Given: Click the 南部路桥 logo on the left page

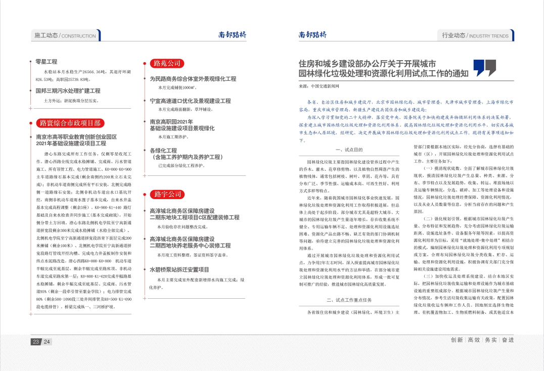Looking at the screenshot, I should pos(232,35).
